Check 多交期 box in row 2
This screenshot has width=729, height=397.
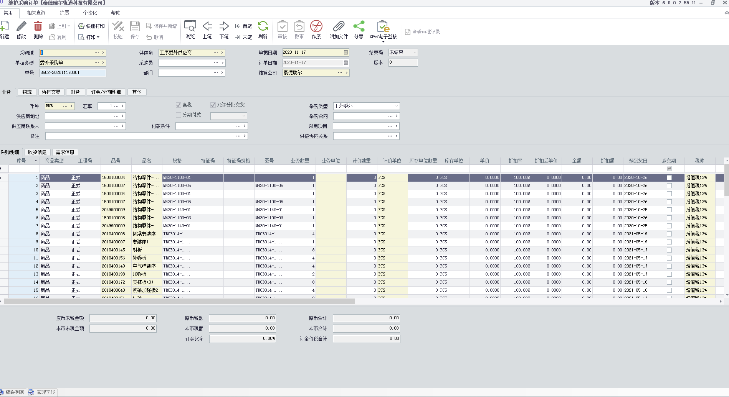(669, 186)
